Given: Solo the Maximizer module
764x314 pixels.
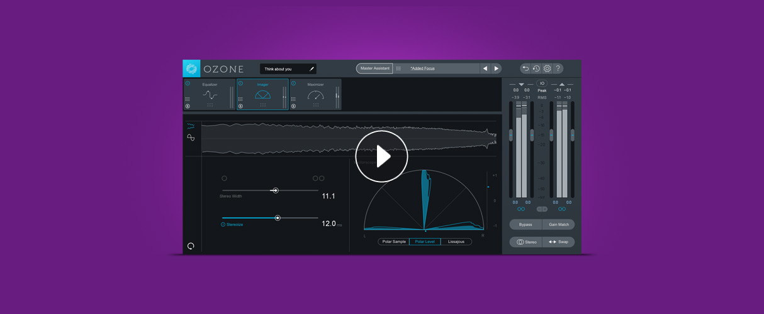Looking at the screenshot, I should click(293, 106).
